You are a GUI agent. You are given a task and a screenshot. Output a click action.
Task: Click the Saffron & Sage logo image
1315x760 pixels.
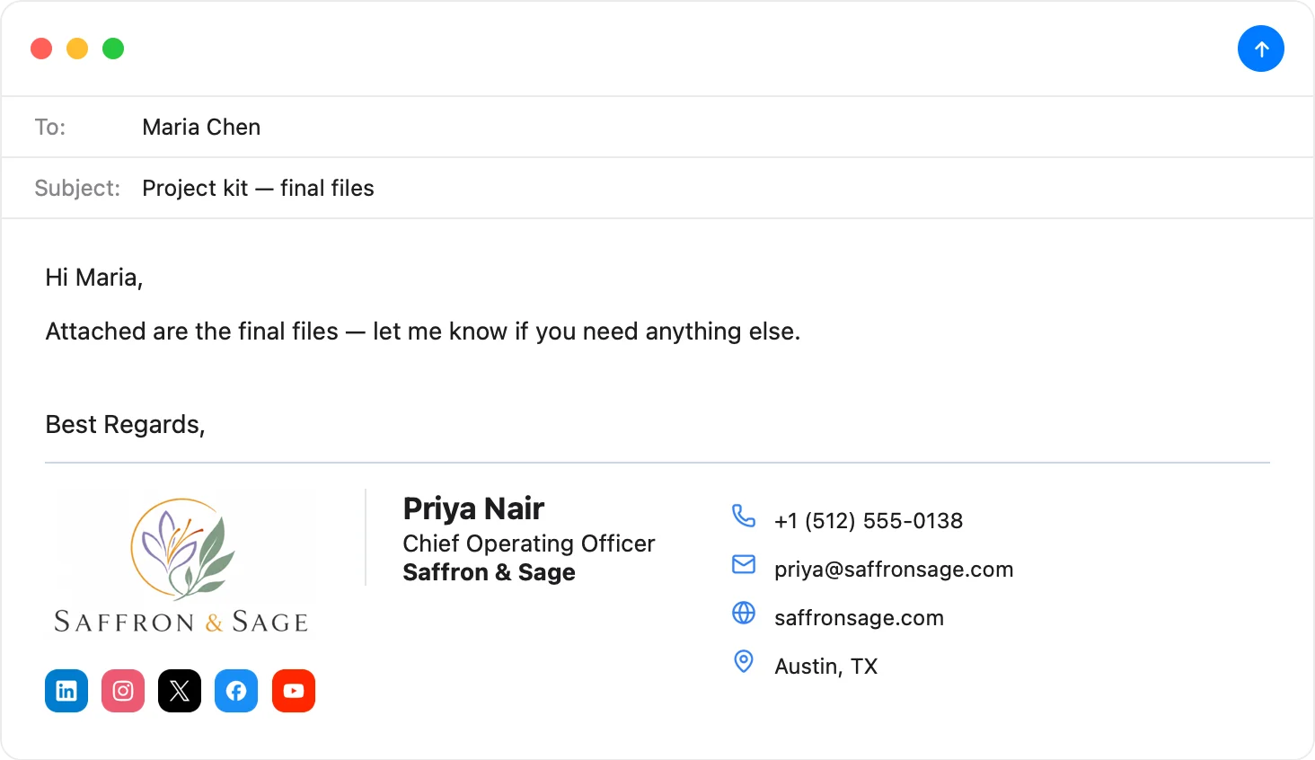(181, 565)
